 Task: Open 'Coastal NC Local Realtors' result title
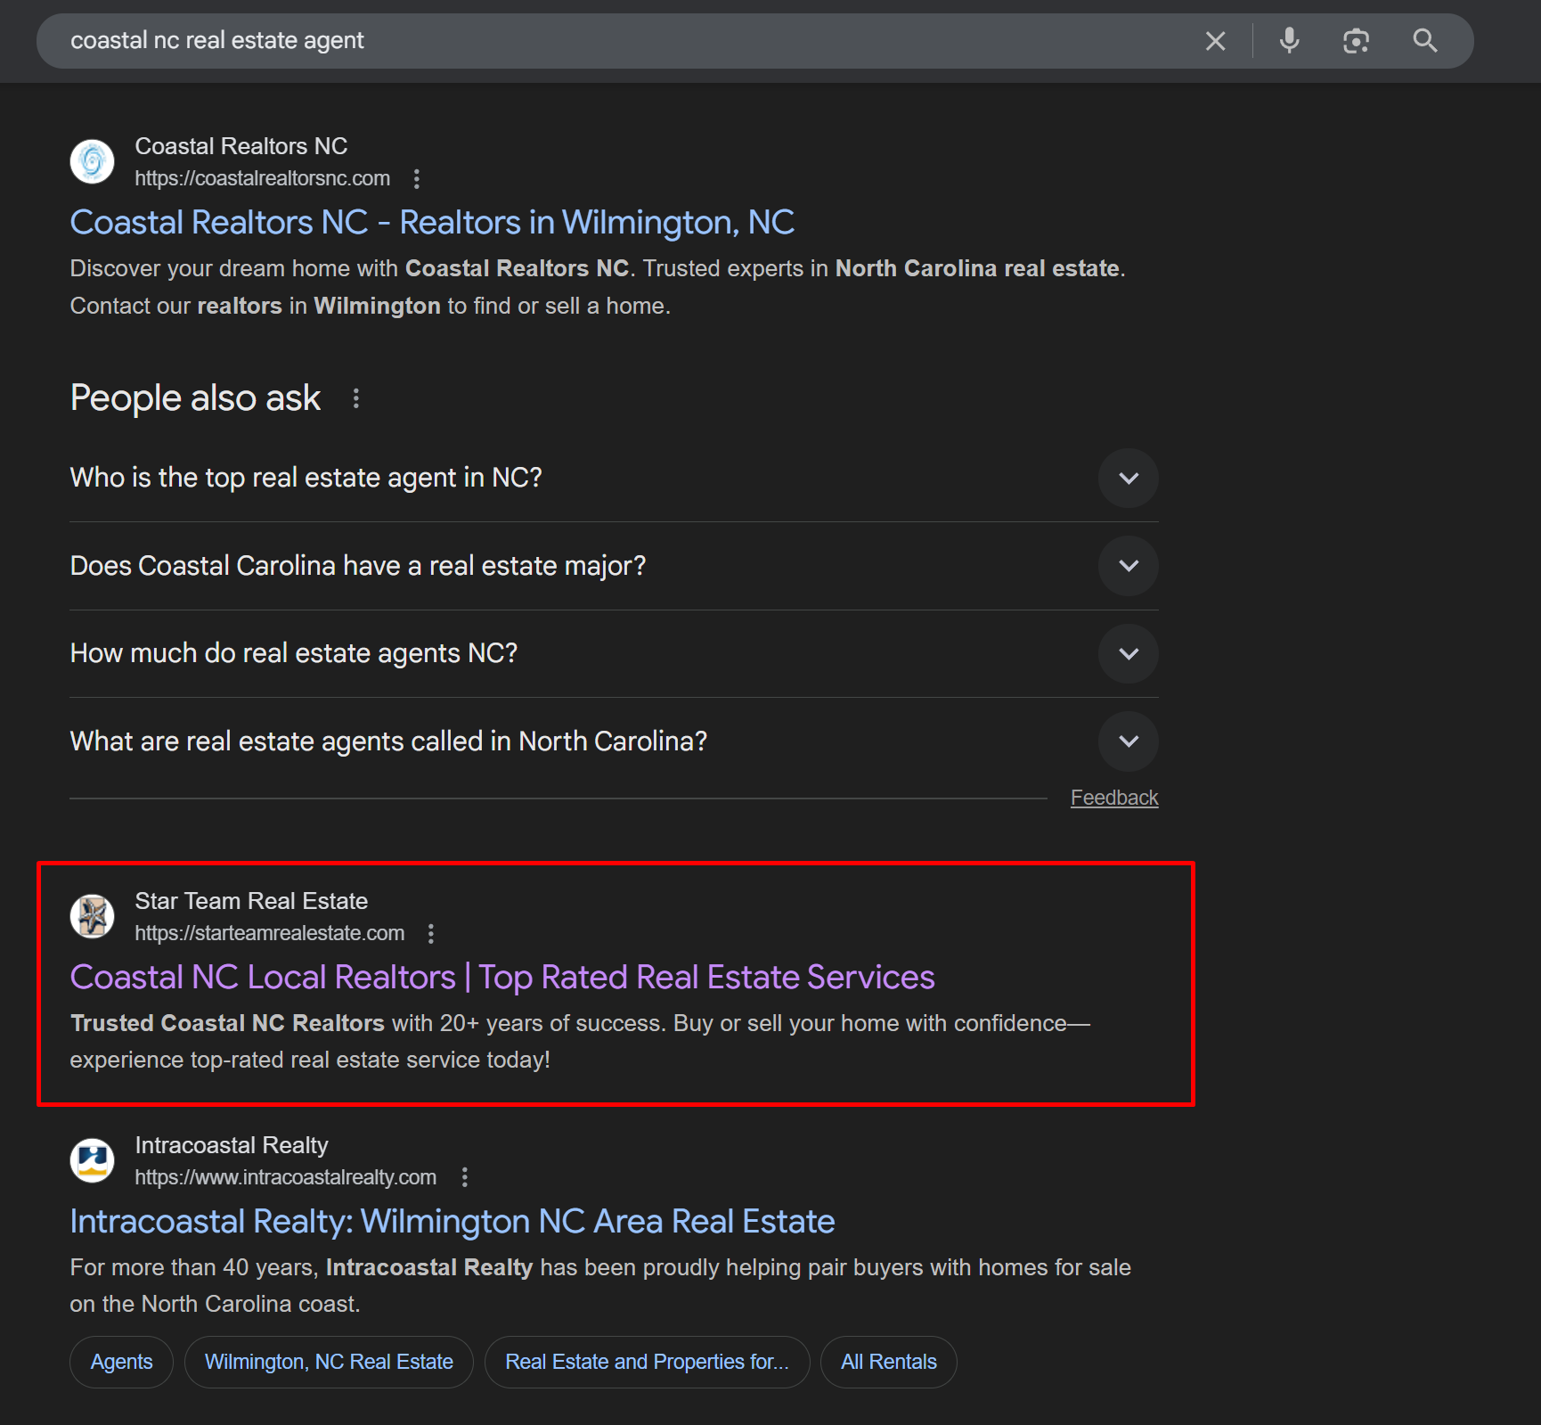point(502,978)
